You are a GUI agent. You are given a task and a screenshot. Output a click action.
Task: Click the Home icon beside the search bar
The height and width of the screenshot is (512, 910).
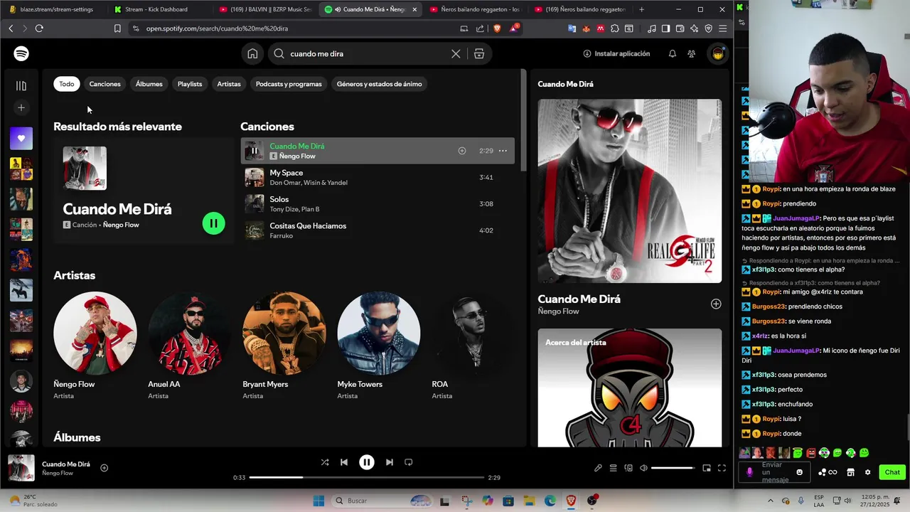(x=252, y=53)
